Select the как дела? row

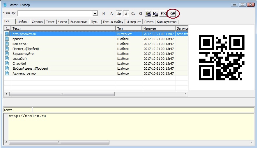[x=96, y=44]
